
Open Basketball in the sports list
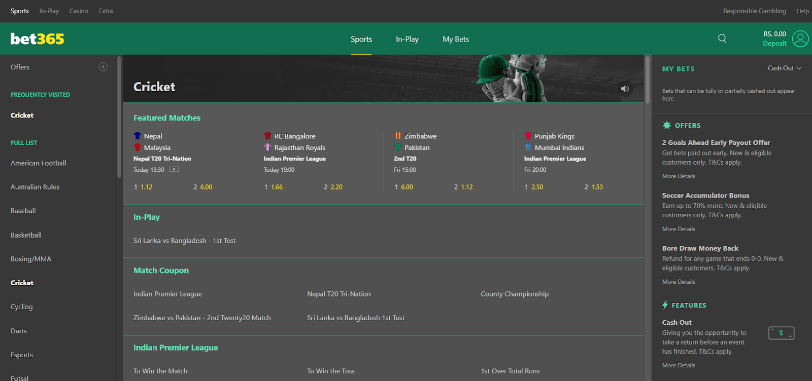pyautogui.click(x=26, y=235)
